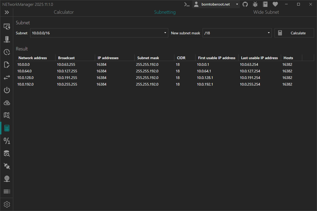The height and width of the screenshot is (211, 317).
Task: Open the DNS Lookup cloud icon
Action: point(7,103)
